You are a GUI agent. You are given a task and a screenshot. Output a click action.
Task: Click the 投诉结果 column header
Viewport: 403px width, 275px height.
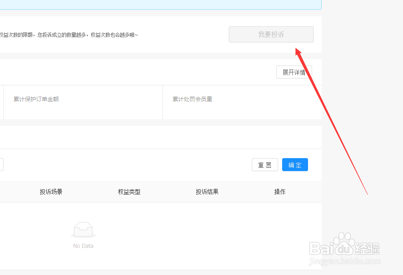[207, 192]
